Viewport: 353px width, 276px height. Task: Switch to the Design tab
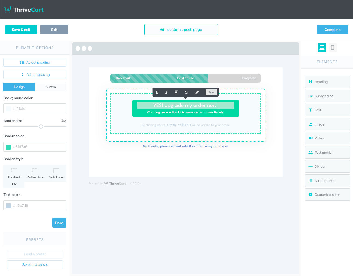[19, 87]
